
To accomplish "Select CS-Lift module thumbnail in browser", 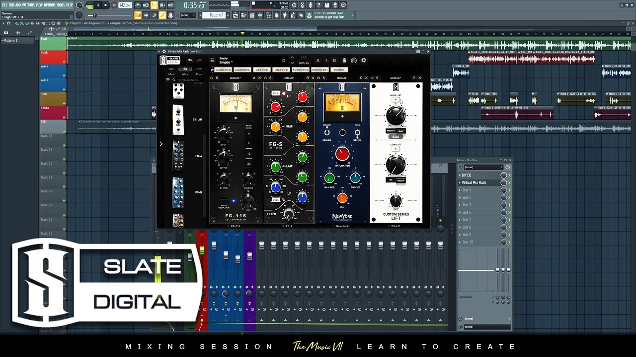I will point(178,119).
